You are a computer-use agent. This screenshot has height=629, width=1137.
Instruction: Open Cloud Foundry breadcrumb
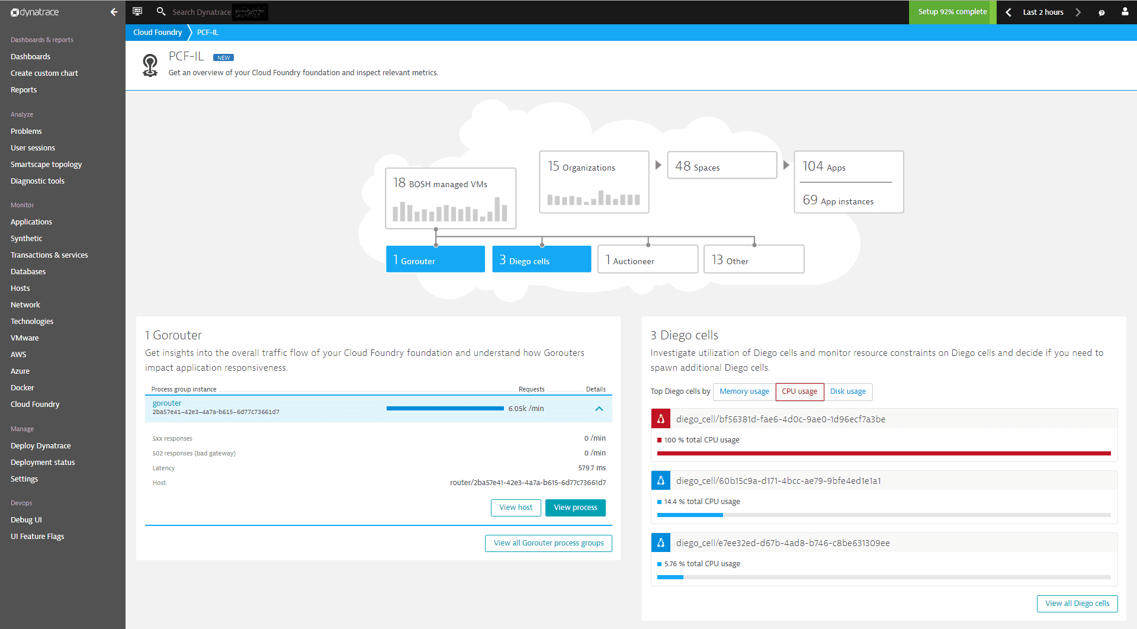(x=158, y=33)
